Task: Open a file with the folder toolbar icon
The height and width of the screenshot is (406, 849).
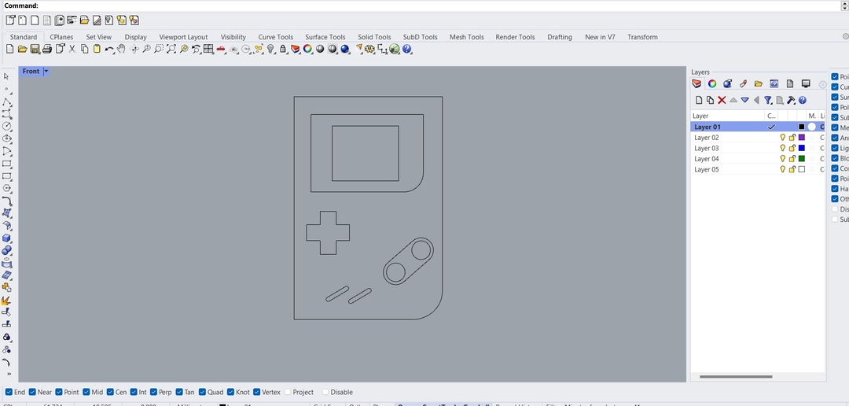Action: 22,50
